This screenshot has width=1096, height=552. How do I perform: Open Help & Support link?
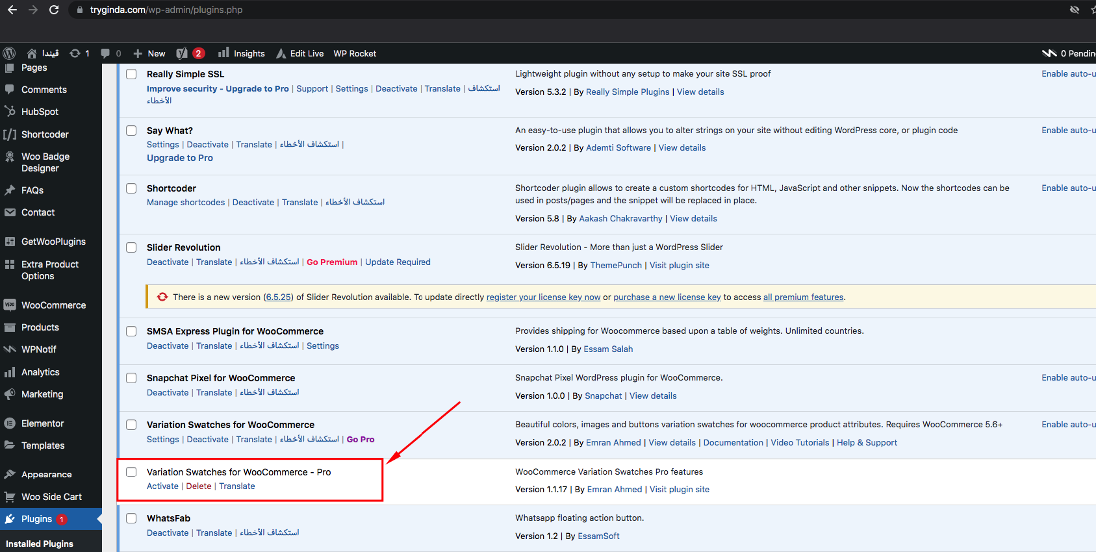coord(867,442)
